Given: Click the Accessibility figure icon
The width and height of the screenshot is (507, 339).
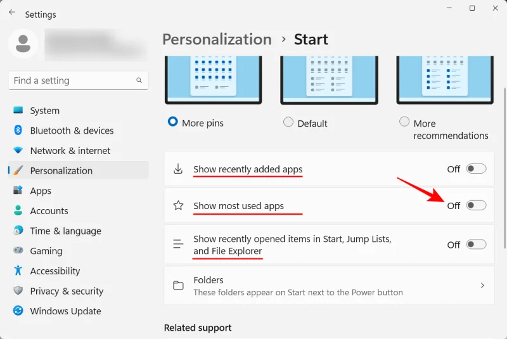Looking at the screenshot, I should pyautogui.click(x=18, y=271).
